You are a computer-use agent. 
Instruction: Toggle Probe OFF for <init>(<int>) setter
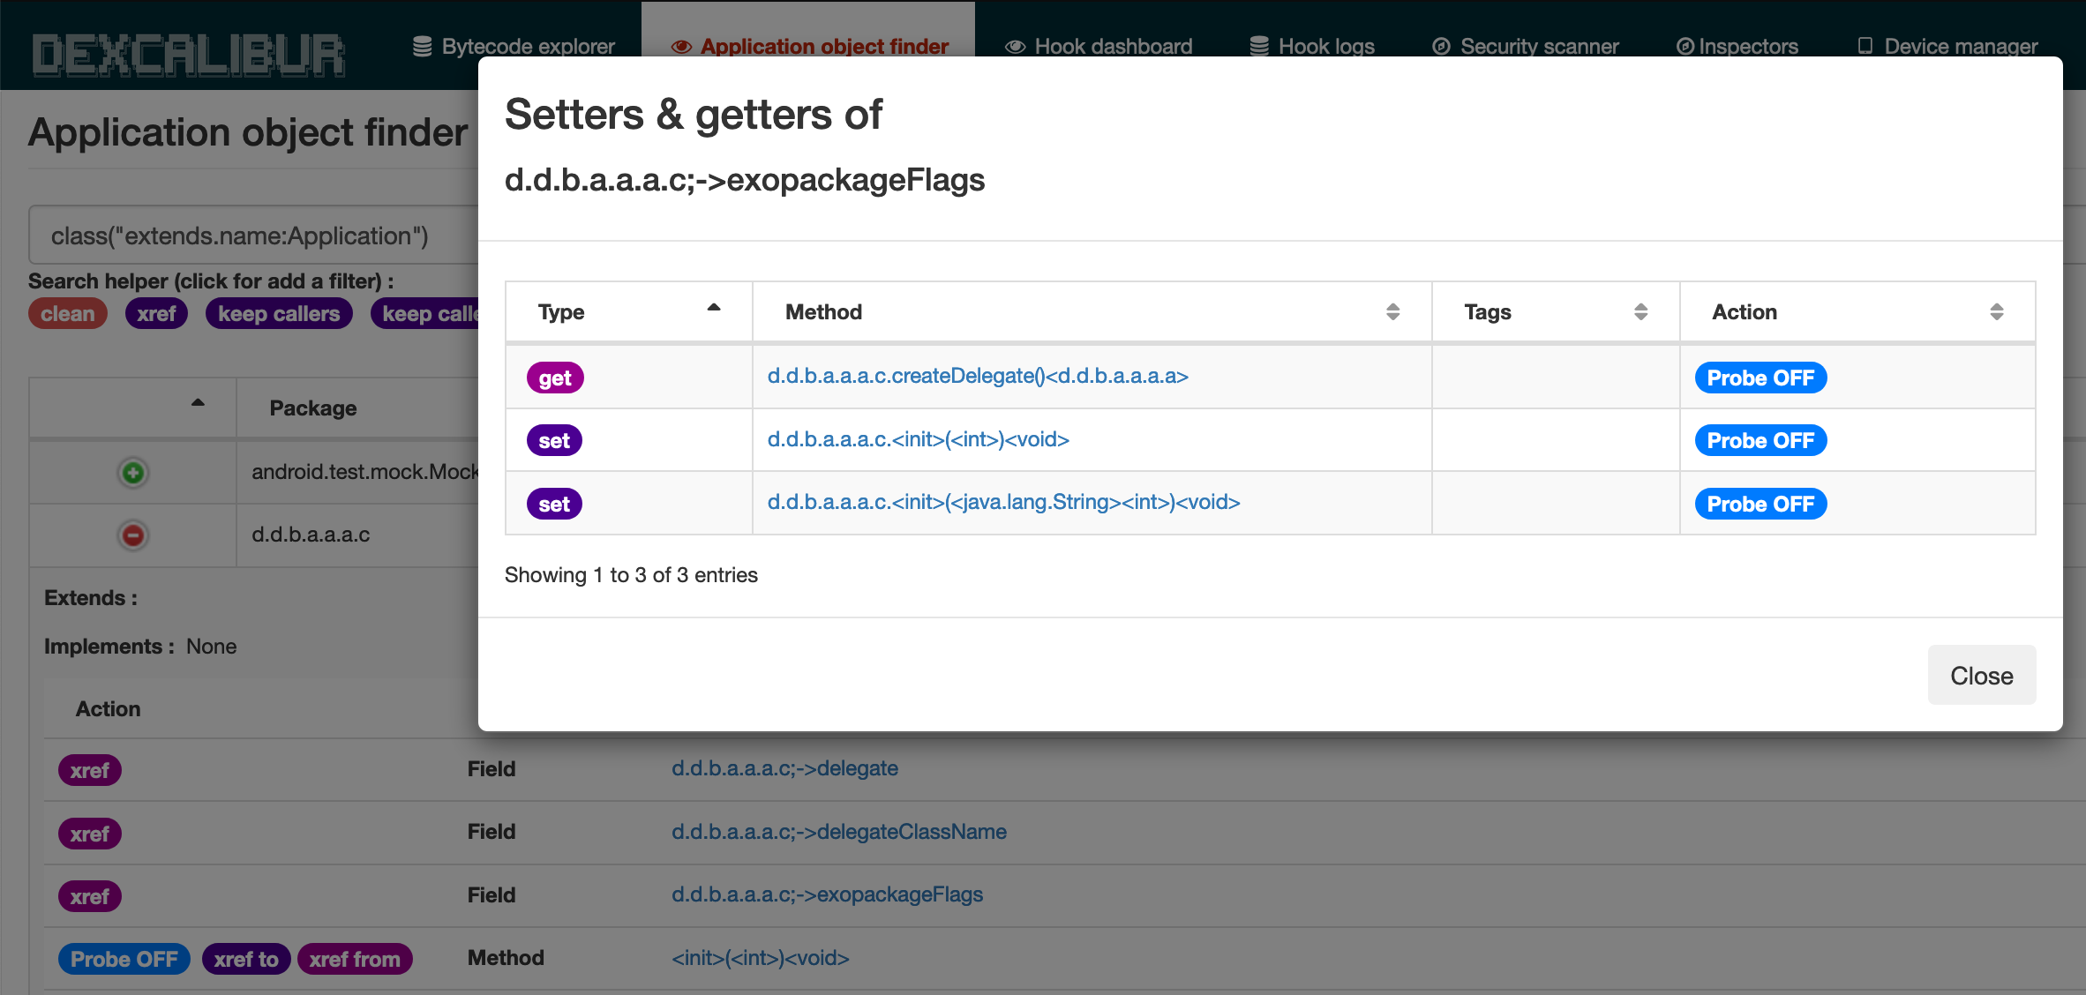pos(1760,440)
